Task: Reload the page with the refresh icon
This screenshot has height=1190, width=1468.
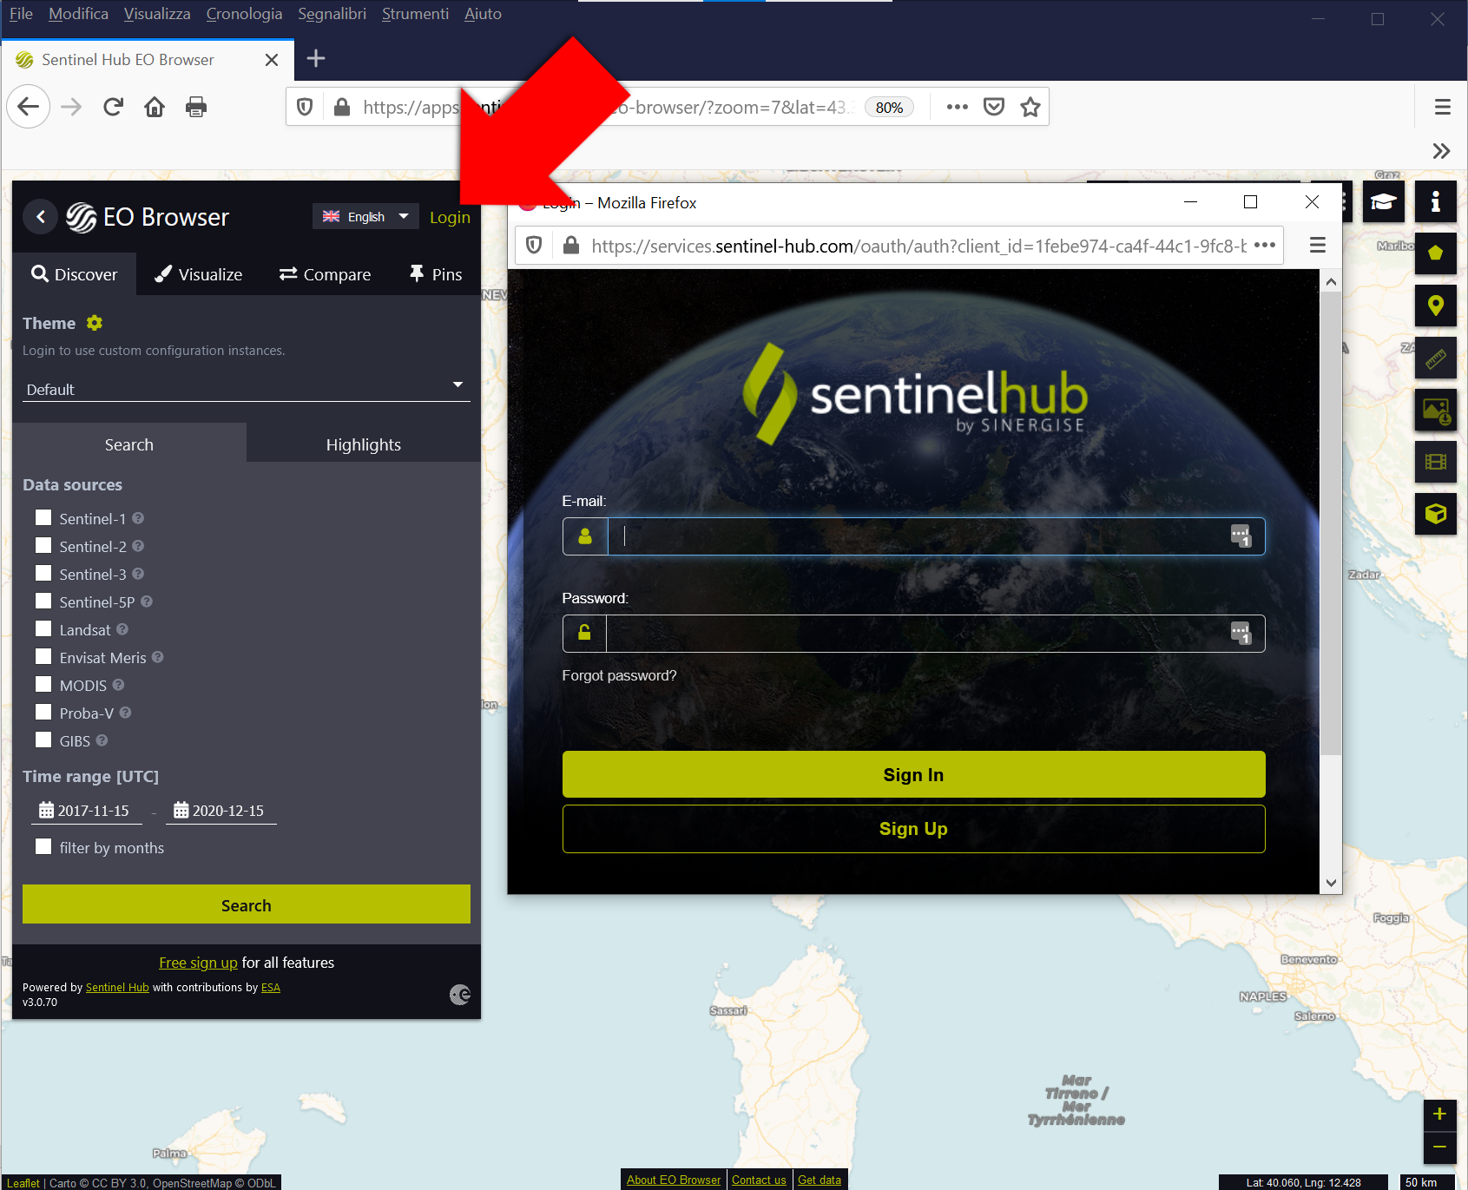Action: pos(113,107)
